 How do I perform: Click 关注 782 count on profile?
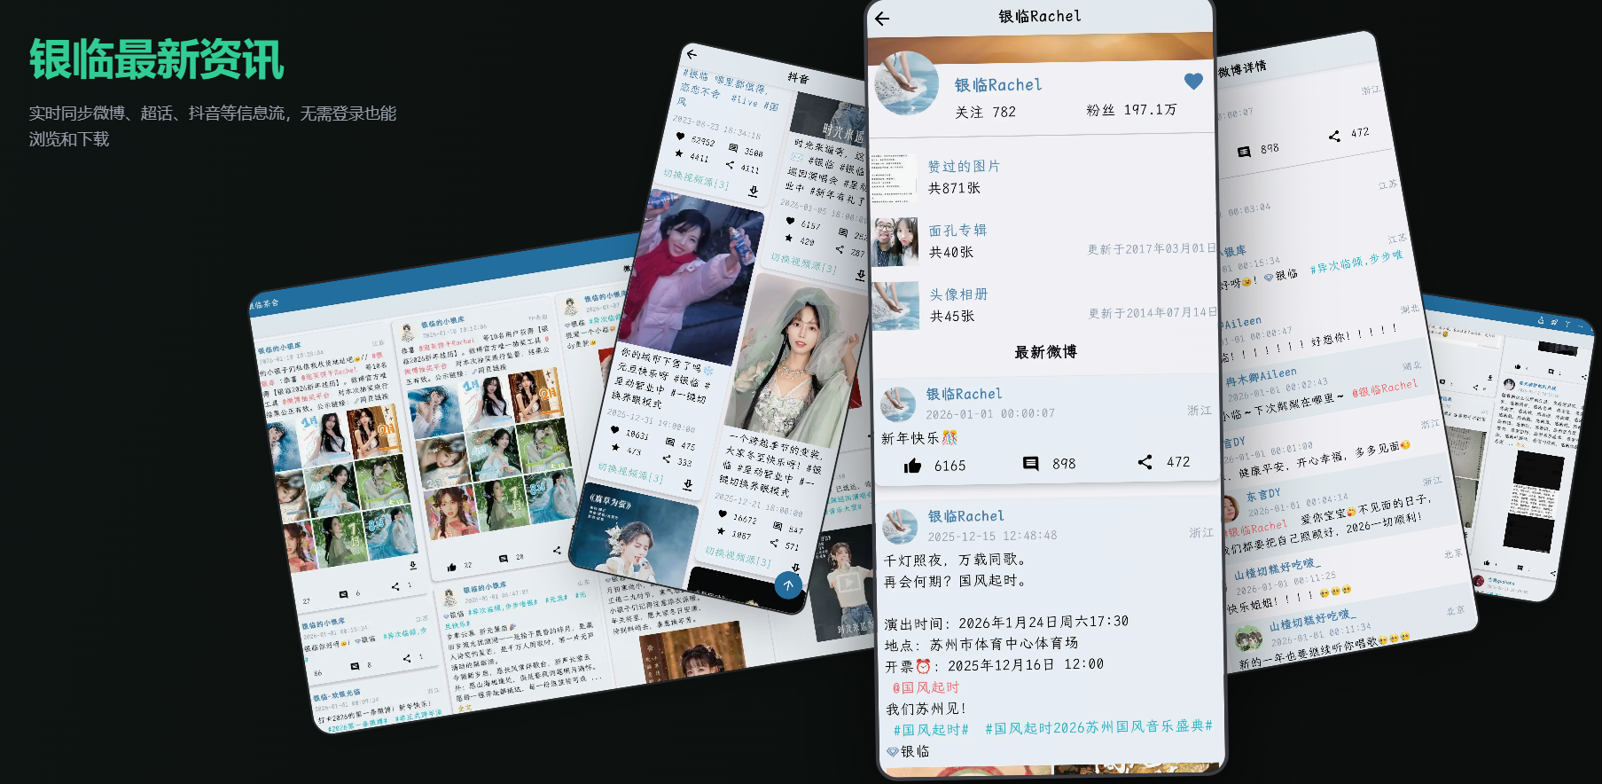pos(985,112)
